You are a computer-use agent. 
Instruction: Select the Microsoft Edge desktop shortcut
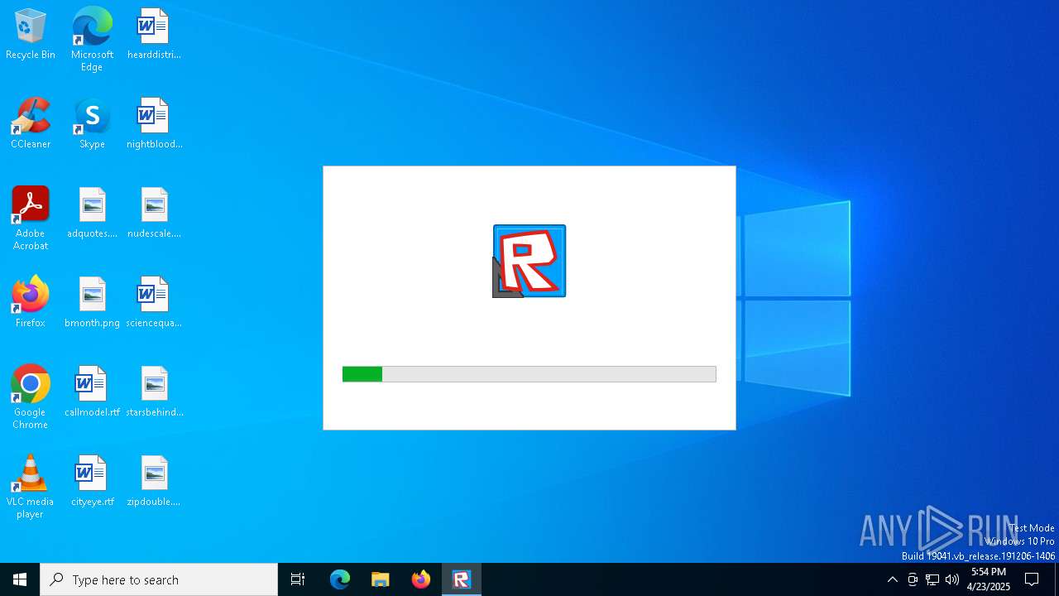(92, 40)
